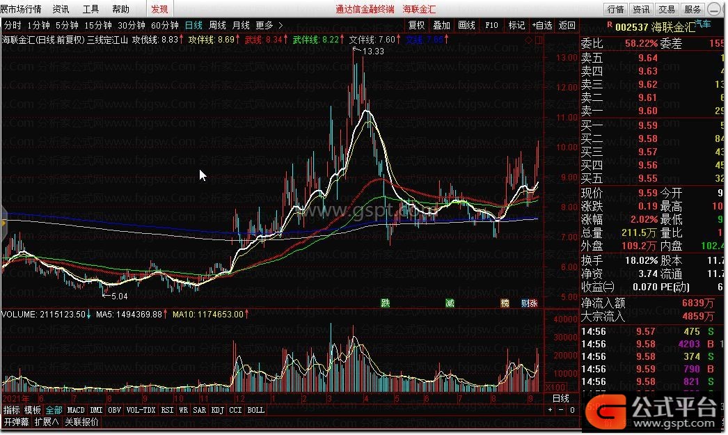728x435 pixels.
Task: Click the 涨 marker icon
Action: pyautogui.click(x=533, y=303)
